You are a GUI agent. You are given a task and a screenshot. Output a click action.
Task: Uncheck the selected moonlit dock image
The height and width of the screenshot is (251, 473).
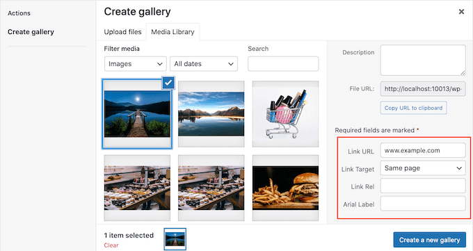click(168, 82)
